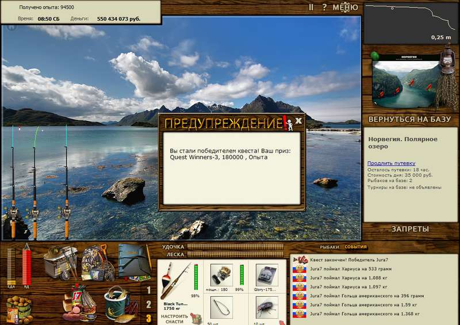Switch to the СОБЫТИЯ tab

coord(355,247)
